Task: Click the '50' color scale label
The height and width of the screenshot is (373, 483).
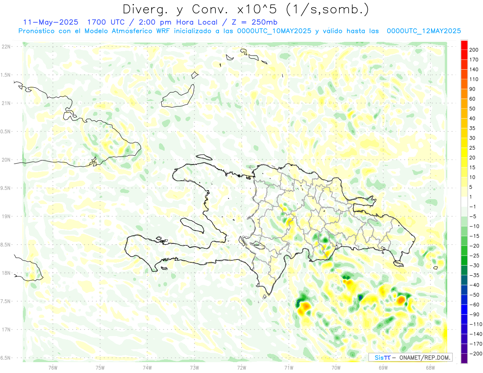Action: [x=473, y=108]
